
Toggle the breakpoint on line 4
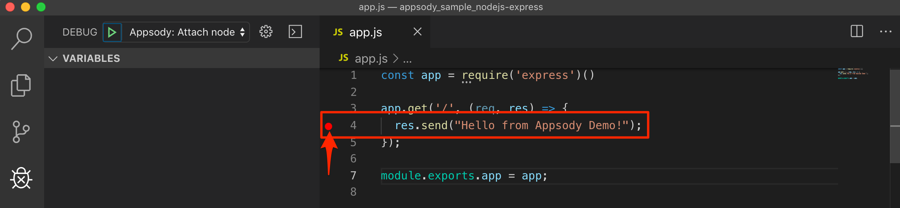[x=329, y=126]
